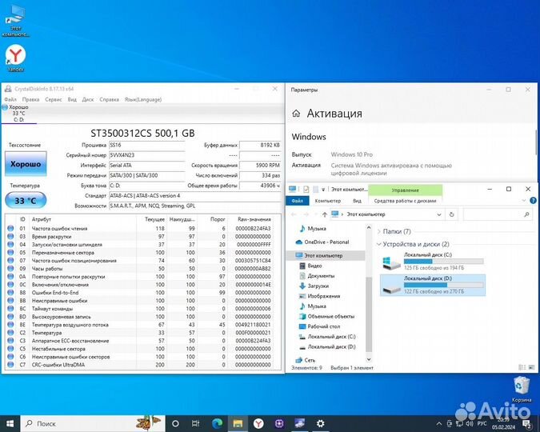Open the Управление contextual tab
Image resolution: width=540 pixels, height=432 pixels.
(x=406, y=190)
